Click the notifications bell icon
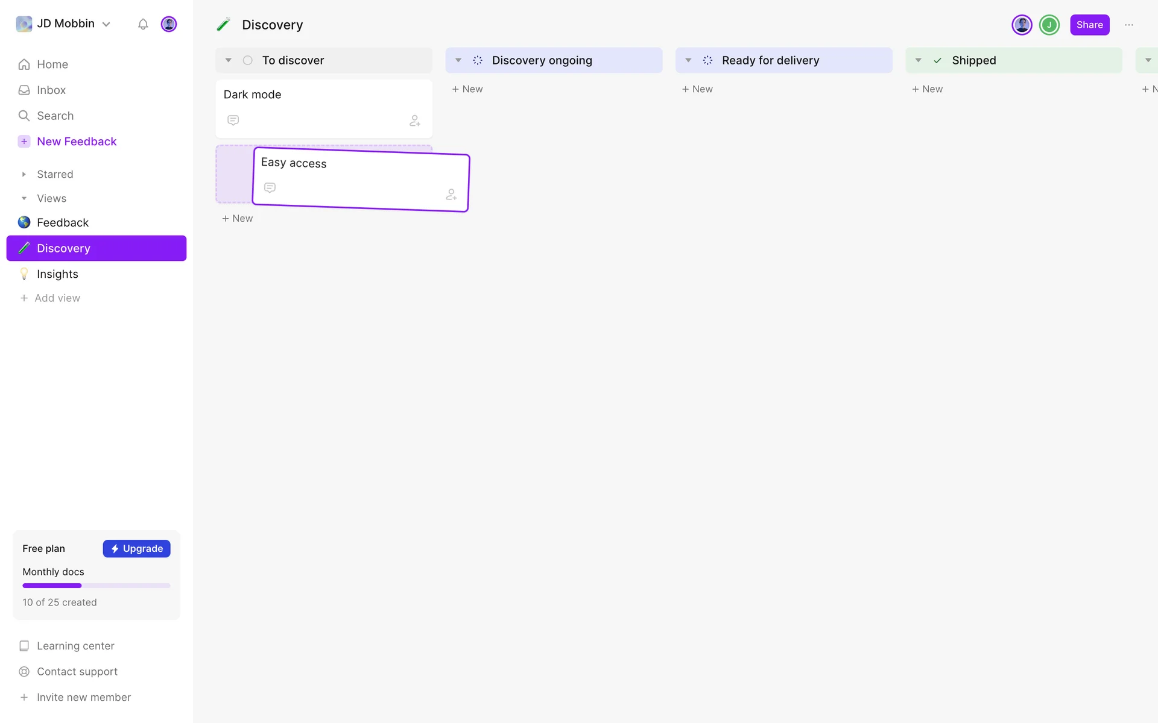The width and height of the screenshot is (1158, 723). tap(143, 24)
